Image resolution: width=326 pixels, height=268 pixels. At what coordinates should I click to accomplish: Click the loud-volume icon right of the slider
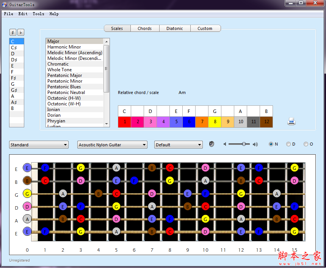(255, 144)
